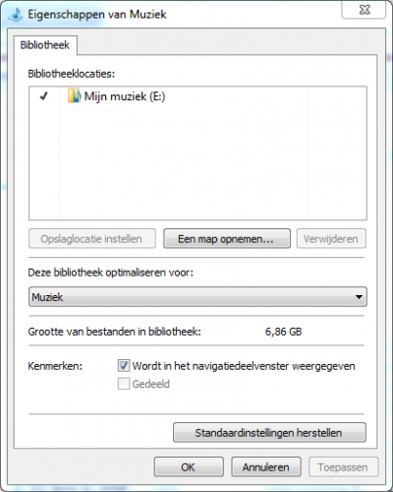Close the Eigenschappen van Muziek dialog
The height and width of the screenshot is (492, 393).
364,10
